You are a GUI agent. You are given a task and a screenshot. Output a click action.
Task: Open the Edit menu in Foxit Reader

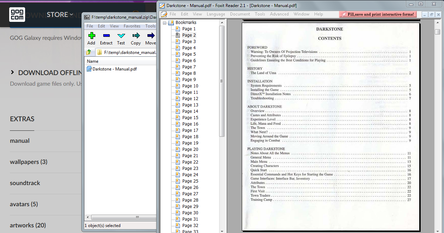click(x=185, y=14)
